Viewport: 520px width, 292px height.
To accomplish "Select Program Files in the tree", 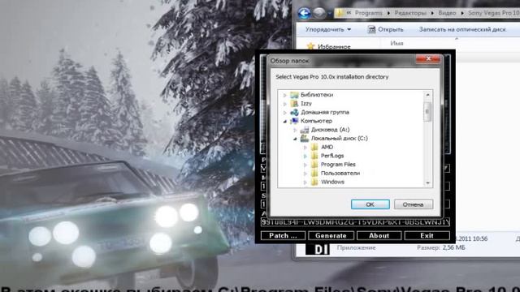I will click(338, 164).
